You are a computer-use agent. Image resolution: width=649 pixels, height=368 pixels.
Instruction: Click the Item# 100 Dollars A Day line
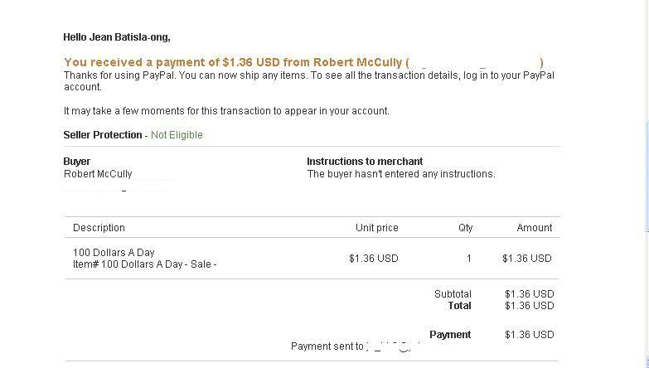144,264
